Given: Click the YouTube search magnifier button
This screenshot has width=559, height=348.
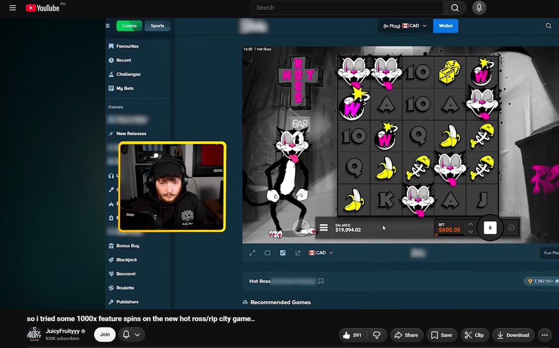Looking at the screenshot, I should (455, 7).
